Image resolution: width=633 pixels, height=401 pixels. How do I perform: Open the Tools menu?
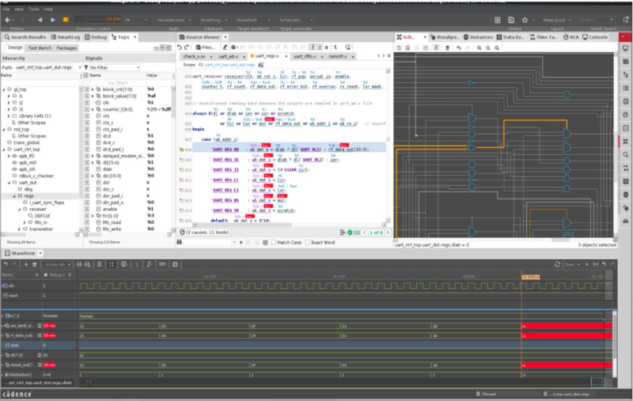pyautogui.click(x=33, y=9)
